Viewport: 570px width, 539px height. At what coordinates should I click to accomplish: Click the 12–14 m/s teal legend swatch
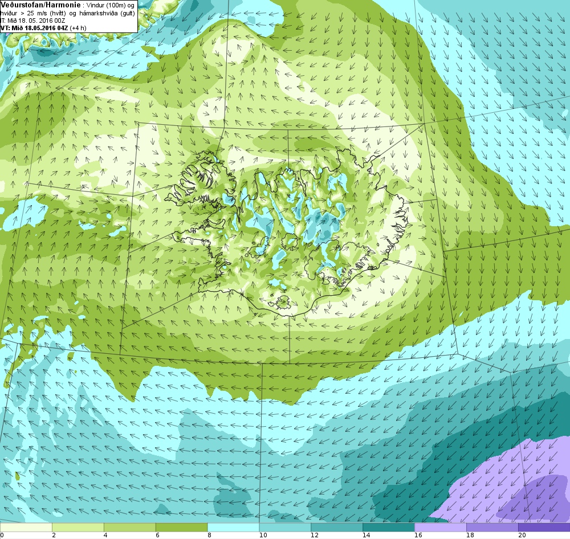pos(337,527)
